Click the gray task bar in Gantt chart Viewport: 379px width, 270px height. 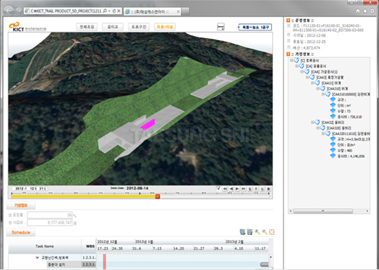264,264
